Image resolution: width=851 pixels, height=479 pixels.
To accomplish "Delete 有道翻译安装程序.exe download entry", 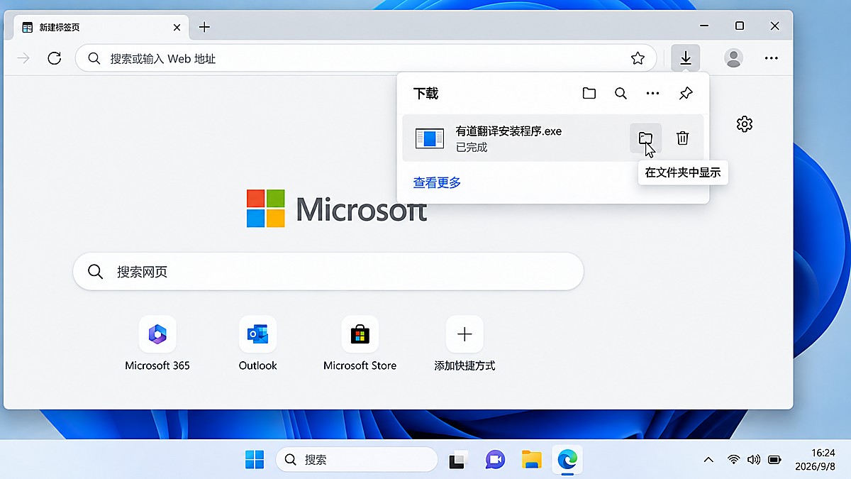I will tap(682, 138).
